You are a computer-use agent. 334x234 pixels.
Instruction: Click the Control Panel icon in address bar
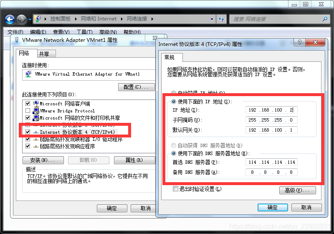coord(38,19)
